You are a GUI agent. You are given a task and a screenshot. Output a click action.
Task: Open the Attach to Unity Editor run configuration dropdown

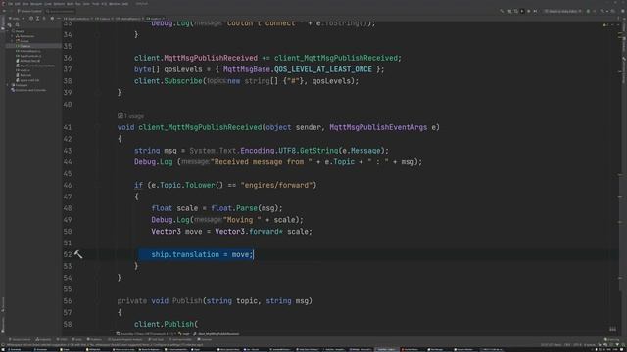coord(563,11)
